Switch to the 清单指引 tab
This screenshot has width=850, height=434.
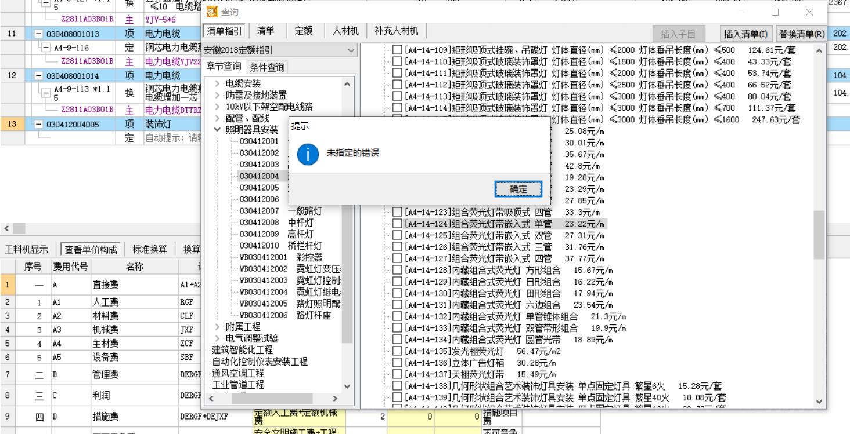(x=225, y=31)
